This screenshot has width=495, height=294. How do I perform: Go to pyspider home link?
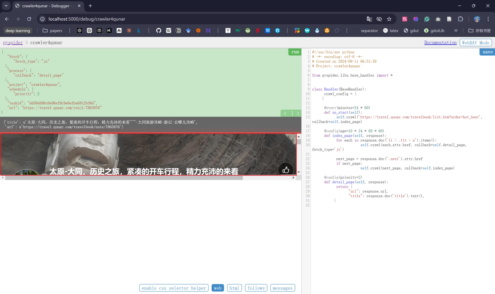pos(13,43)
